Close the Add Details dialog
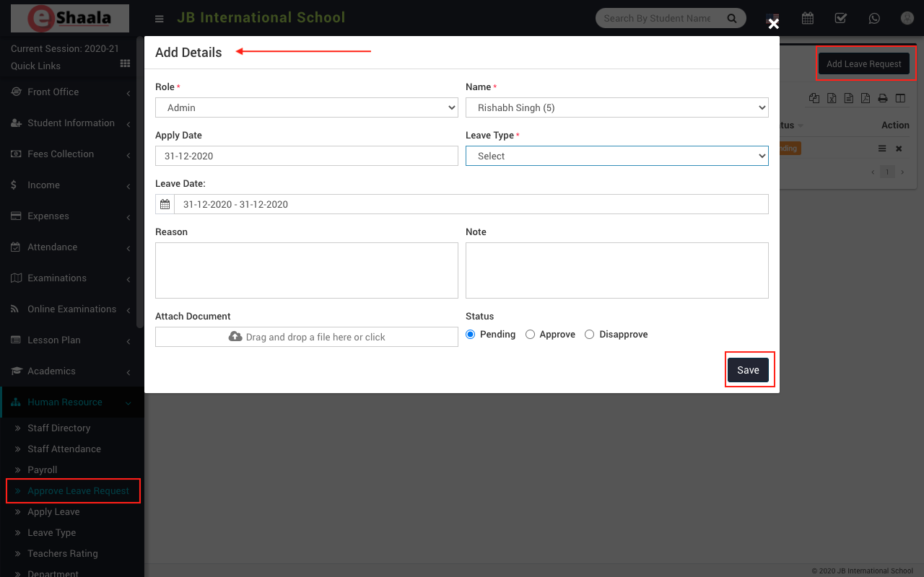 (x=773, y=25)
